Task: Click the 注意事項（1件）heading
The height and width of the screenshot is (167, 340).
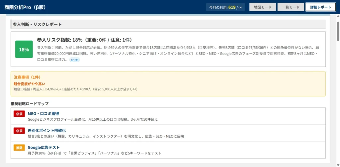Action: (x=27, y=77)
